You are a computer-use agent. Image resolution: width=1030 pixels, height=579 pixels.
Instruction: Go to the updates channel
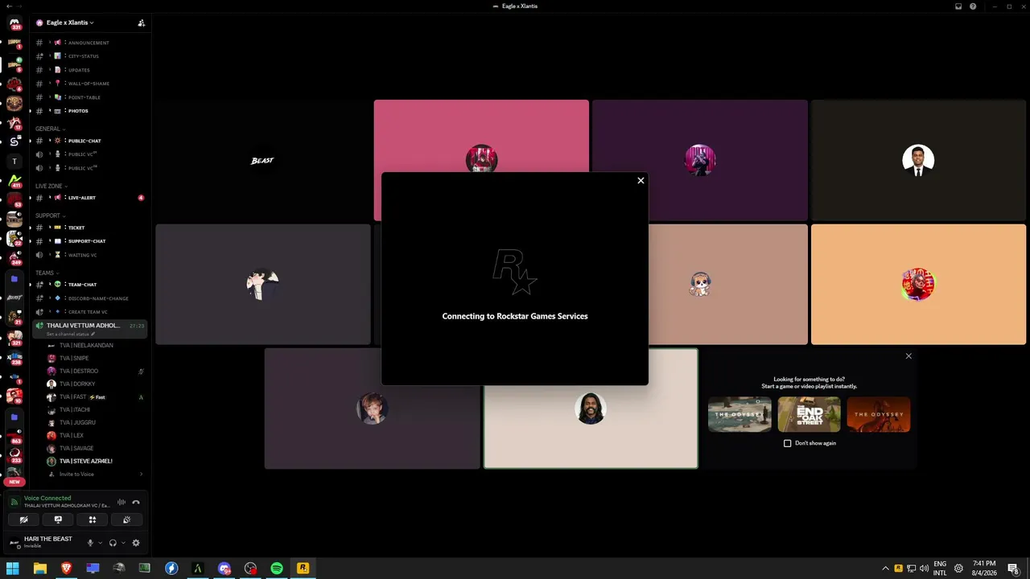tap(89, 70)
